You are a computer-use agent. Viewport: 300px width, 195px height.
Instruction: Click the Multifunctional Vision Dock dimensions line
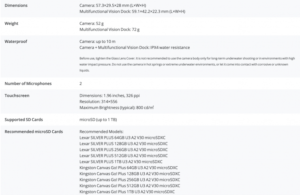(132, 11)
